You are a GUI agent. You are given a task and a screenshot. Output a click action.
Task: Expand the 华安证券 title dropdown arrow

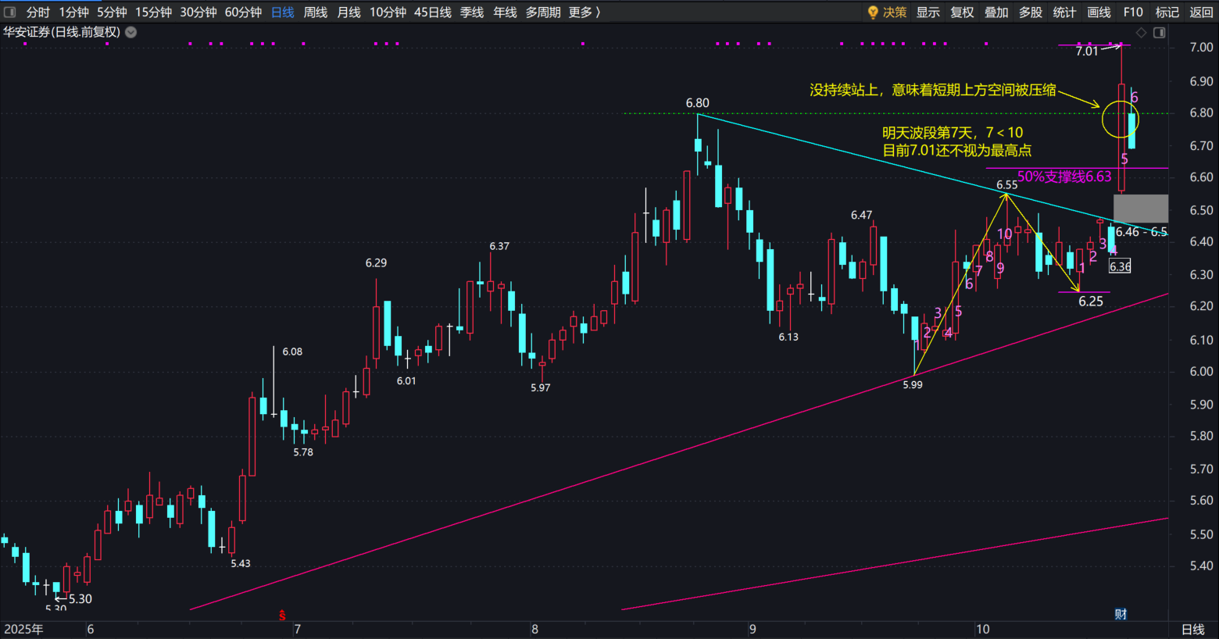[131, 32]
